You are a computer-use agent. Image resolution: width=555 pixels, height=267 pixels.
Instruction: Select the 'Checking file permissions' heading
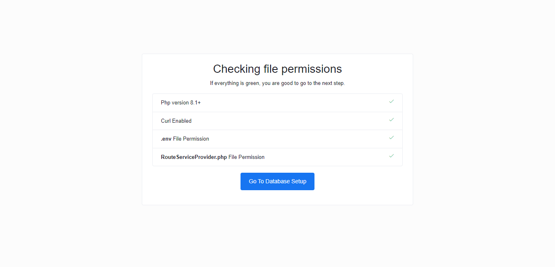pyautogui.click(x=277, y=69)
